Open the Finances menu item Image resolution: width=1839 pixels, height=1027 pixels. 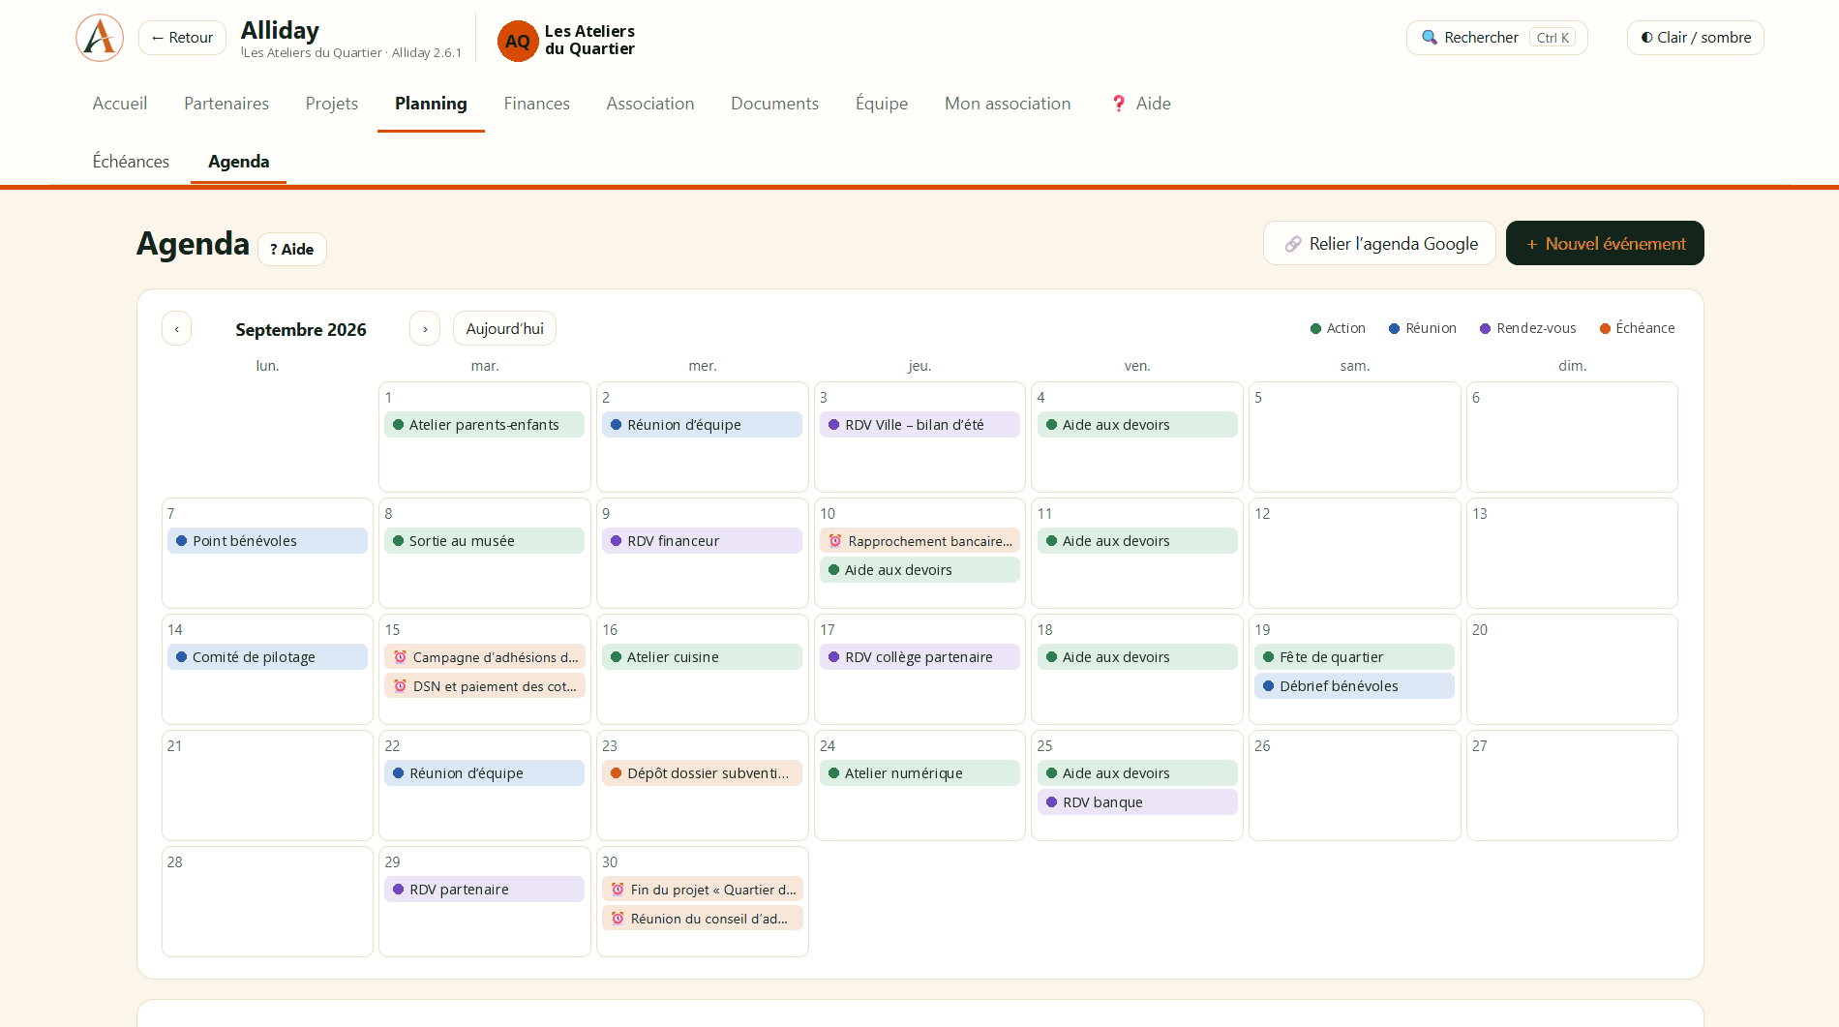[x=536, y=104]
